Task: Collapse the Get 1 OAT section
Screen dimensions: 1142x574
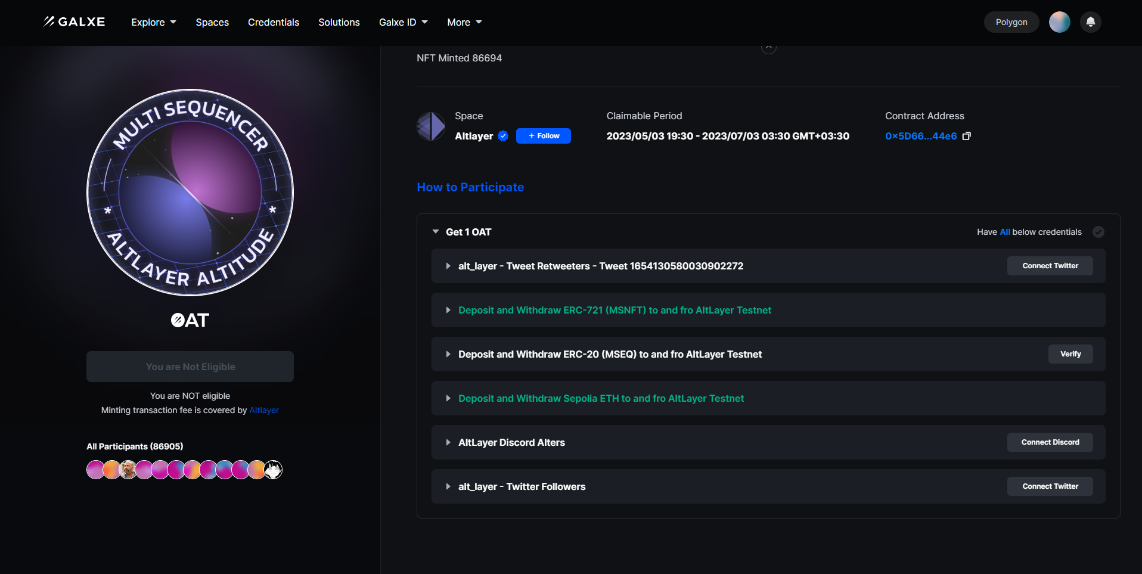Action: 436,232
